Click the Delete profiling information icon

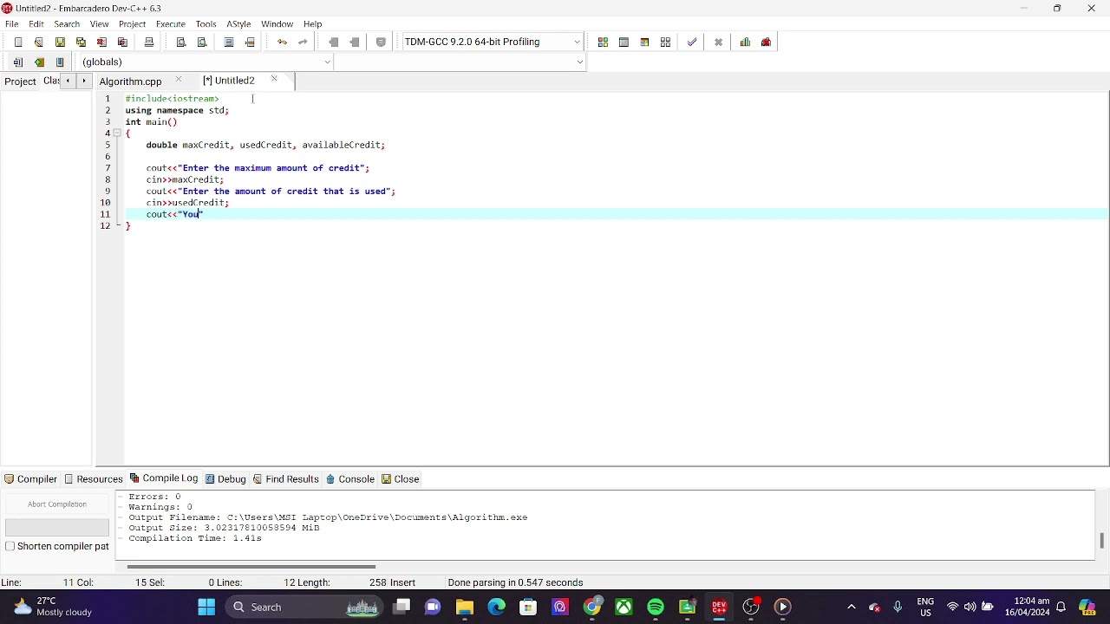point(767,42)
